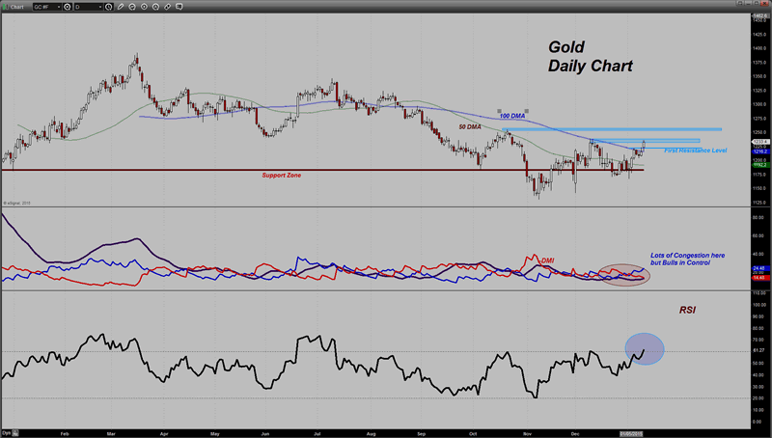Click the clock icon next to interval selector

(110, 6)
